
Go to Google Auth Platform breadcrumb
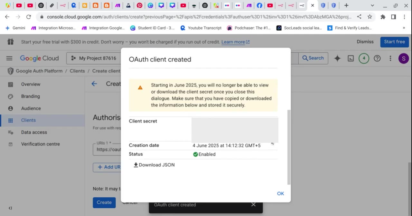pyautogui.click(x=39, y=71)
